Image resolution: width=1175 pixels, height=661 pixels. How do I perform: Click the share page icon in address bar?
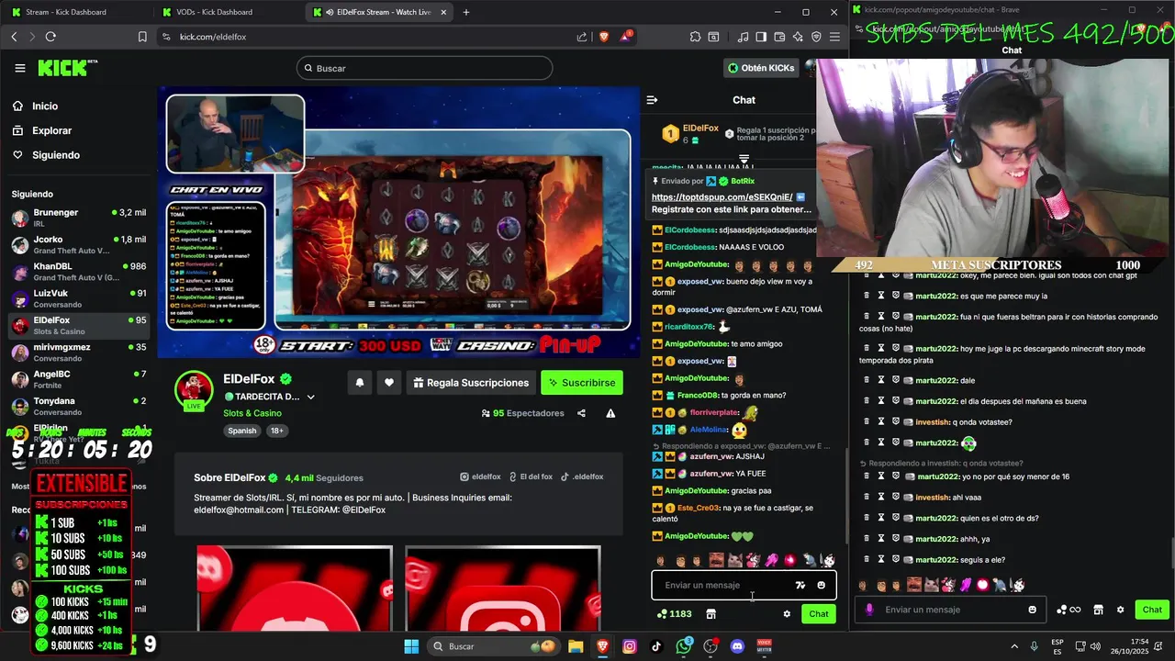point(582,37)
